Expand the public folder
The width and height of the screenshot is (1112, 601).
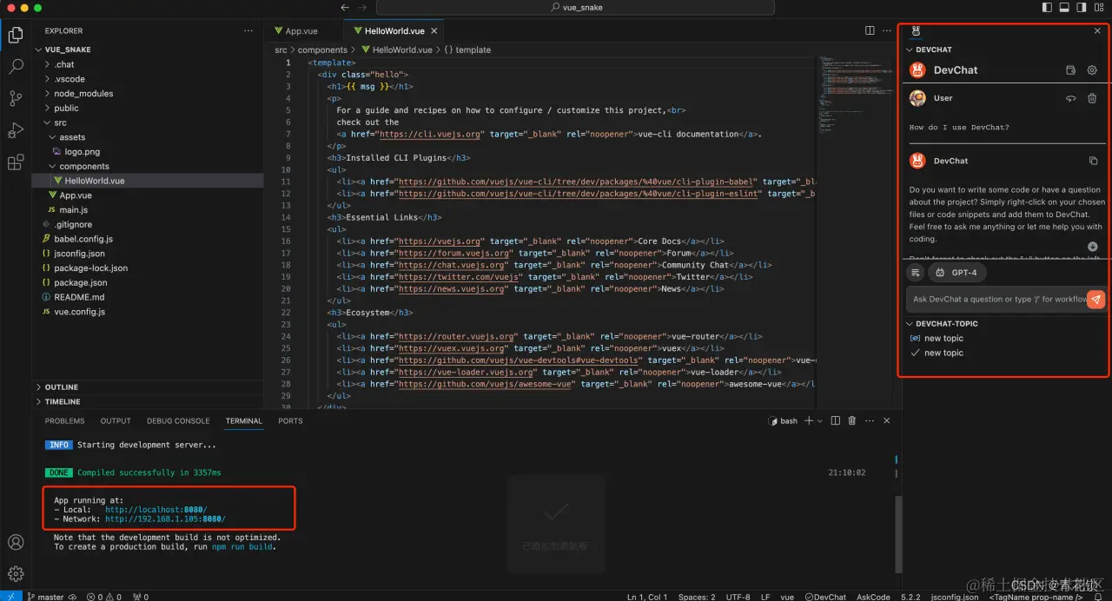pyautogui.click(x=148, y=108)
